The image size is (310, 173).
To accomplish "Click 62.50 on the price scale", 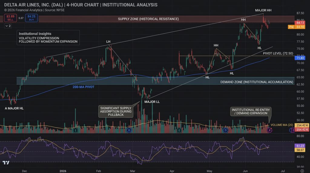I will point(300,84).
